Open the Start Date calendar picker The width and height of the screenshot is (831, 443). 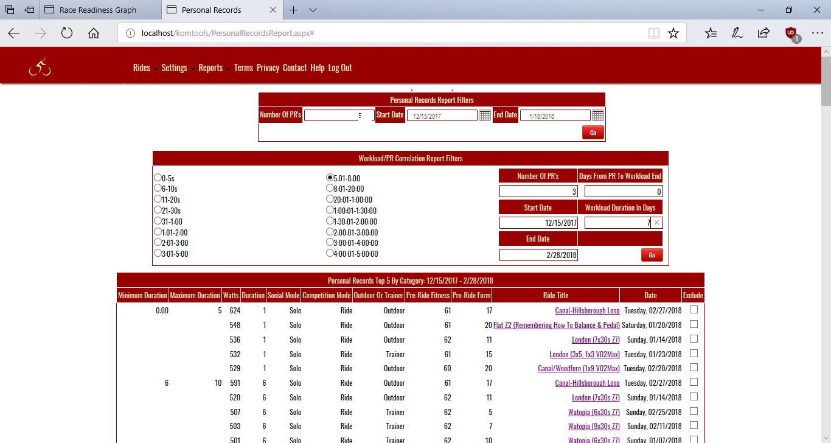(484, 116)
